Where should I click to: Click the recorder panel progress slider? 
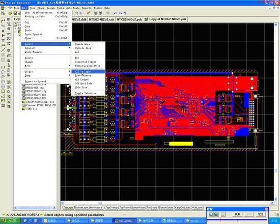(x=237, y=220)
